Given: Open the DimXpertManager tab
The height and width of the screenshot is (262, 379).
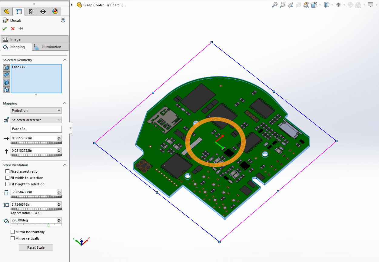Looking at the screenshot, I should pos(43,12).
